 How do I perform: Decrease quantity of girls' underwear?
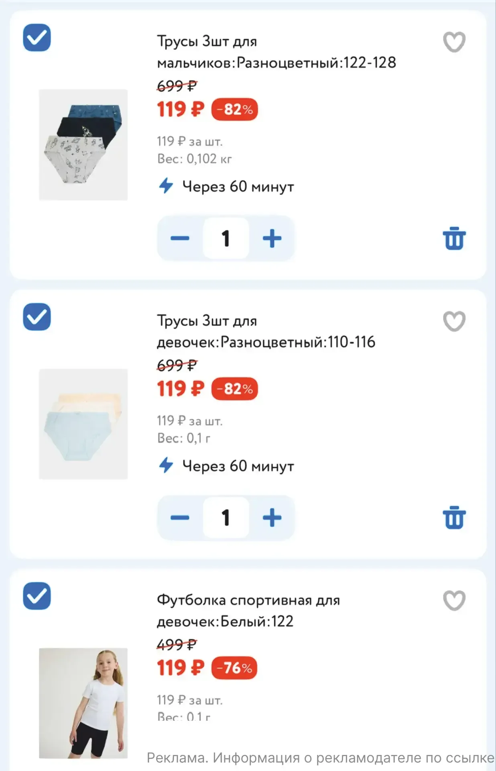pyautogui.click(x=180, y=517)
